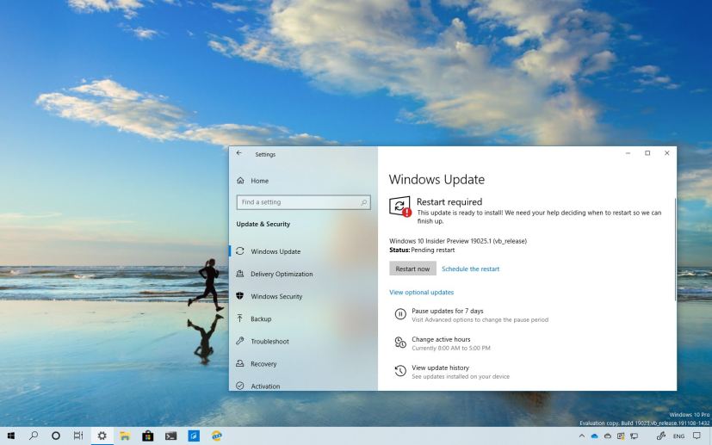
Task: Open the browser icon on the taskbar
Action: (217, 436)
